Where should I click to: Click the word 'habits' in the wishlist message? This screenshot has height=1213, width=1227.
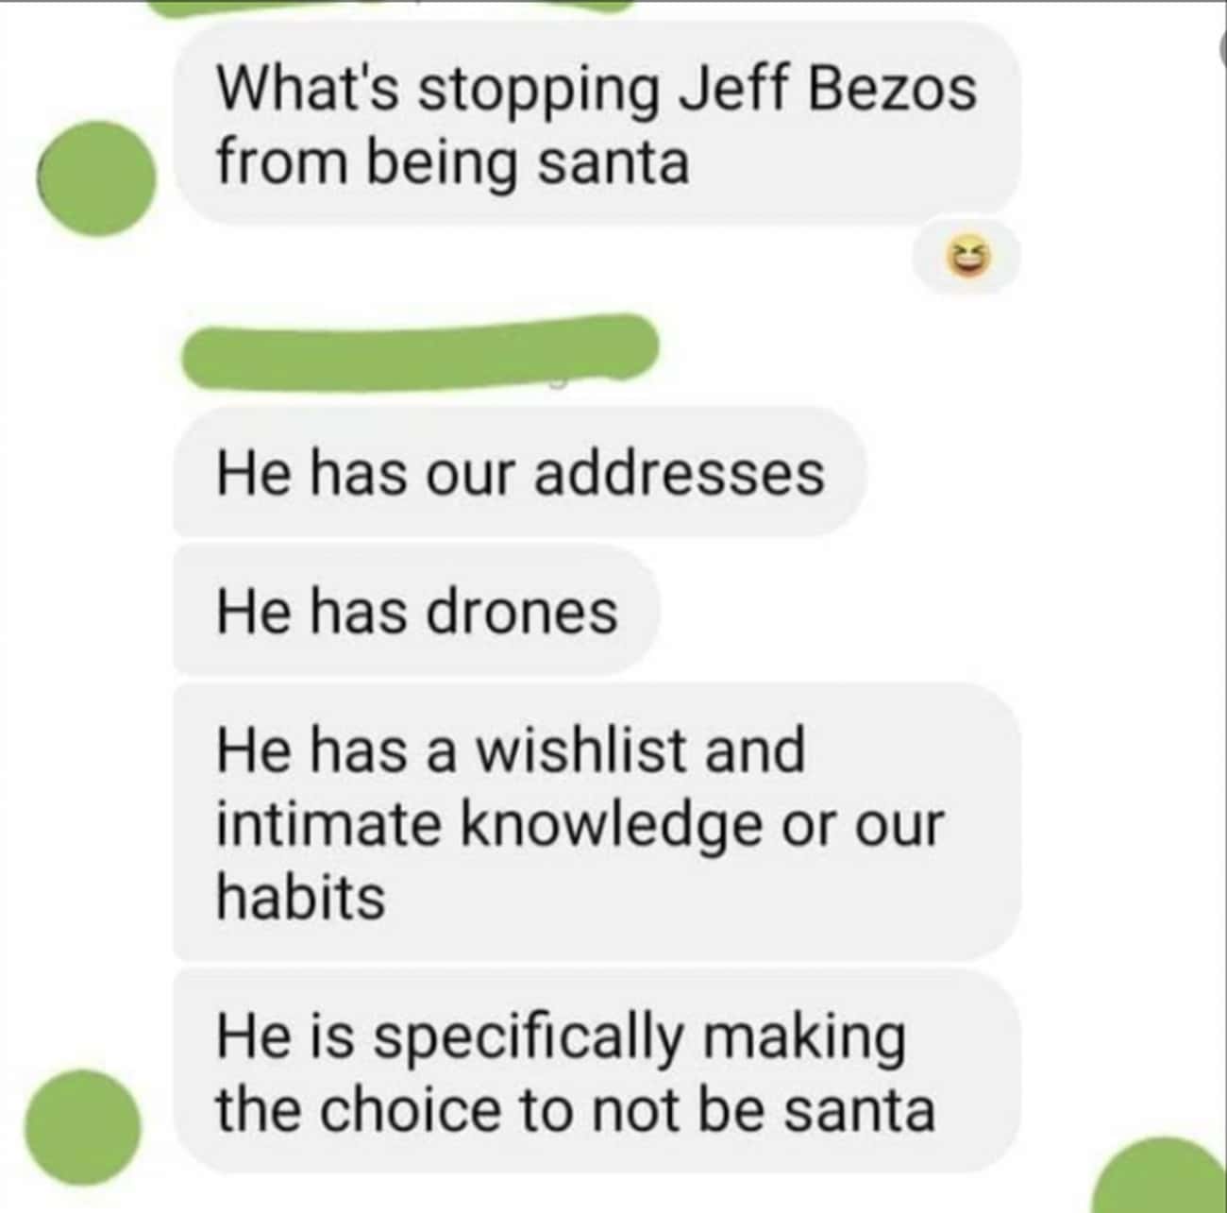[x=301, y=896]
